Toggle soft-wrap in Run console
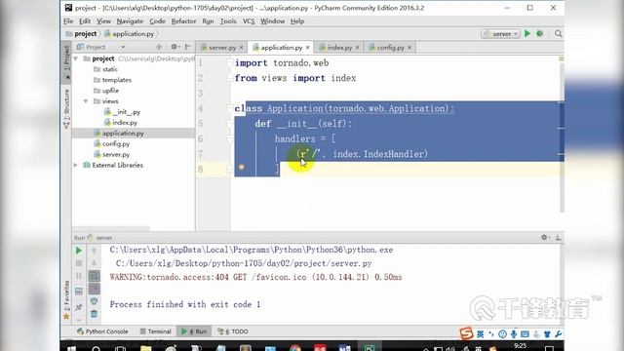 (x=94, y=276)
